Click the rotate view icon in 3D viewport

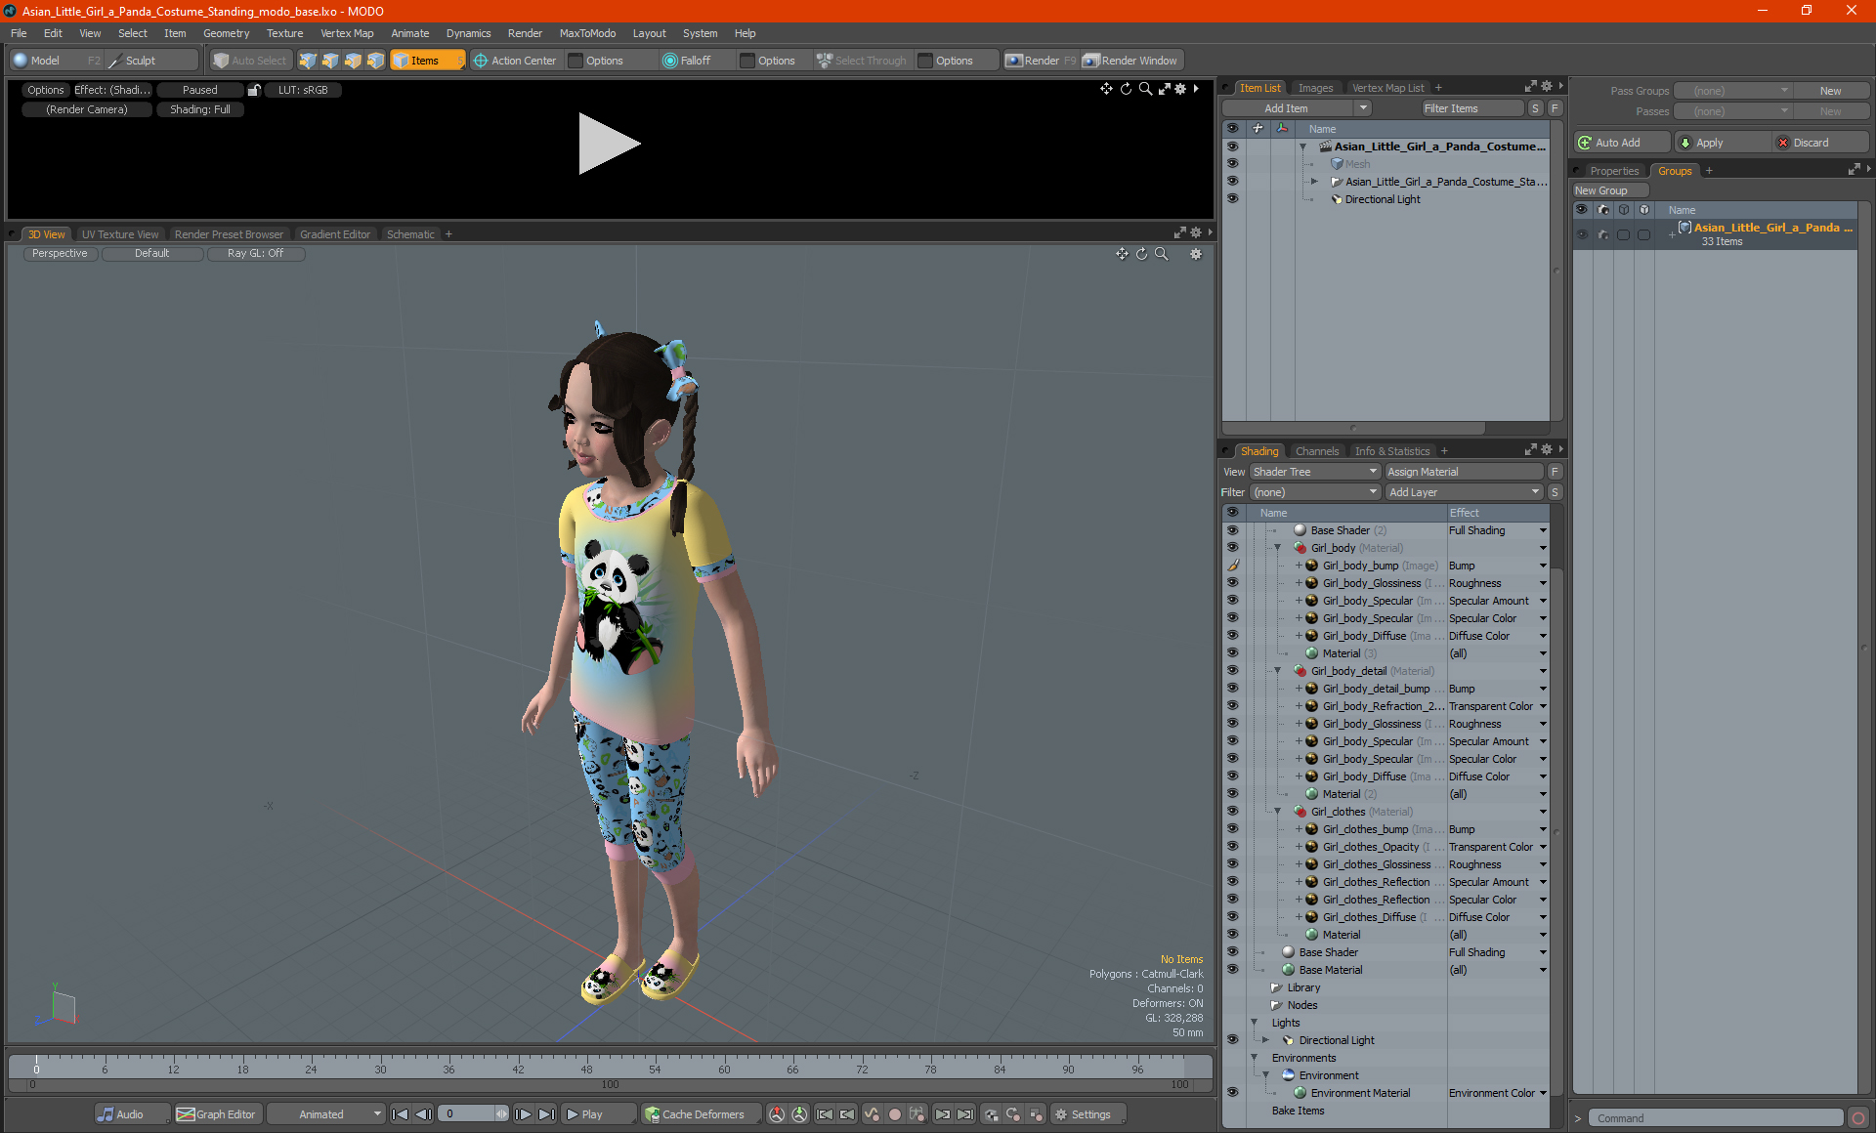(x=1142, y=254)
